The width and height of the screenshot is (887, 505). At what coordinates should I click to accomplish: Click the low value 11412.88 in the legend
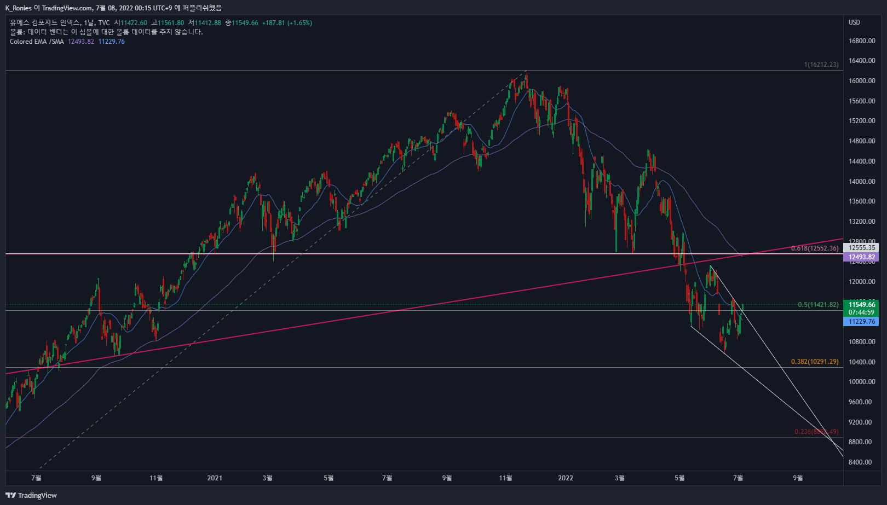click(x=208, y=23)
